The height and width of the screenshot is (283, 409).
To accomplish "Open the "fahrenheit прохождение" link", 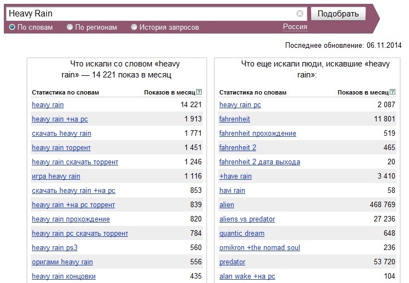I will pyautogui.click(x=258, y=134).
